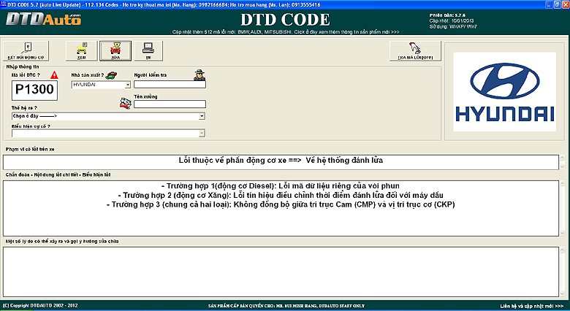Click the KẾT NỐI ĐỘNG CƠ connect button

tap(26, 51)
